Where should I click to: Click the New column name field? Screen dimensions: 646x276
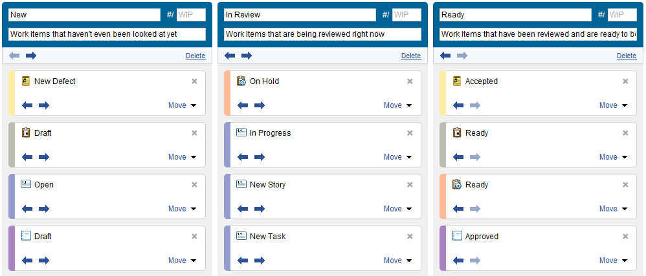(x=84, y=15)
